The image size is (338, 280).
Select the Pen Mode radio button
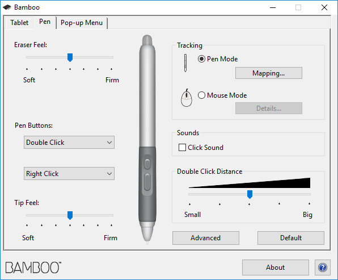201,59
